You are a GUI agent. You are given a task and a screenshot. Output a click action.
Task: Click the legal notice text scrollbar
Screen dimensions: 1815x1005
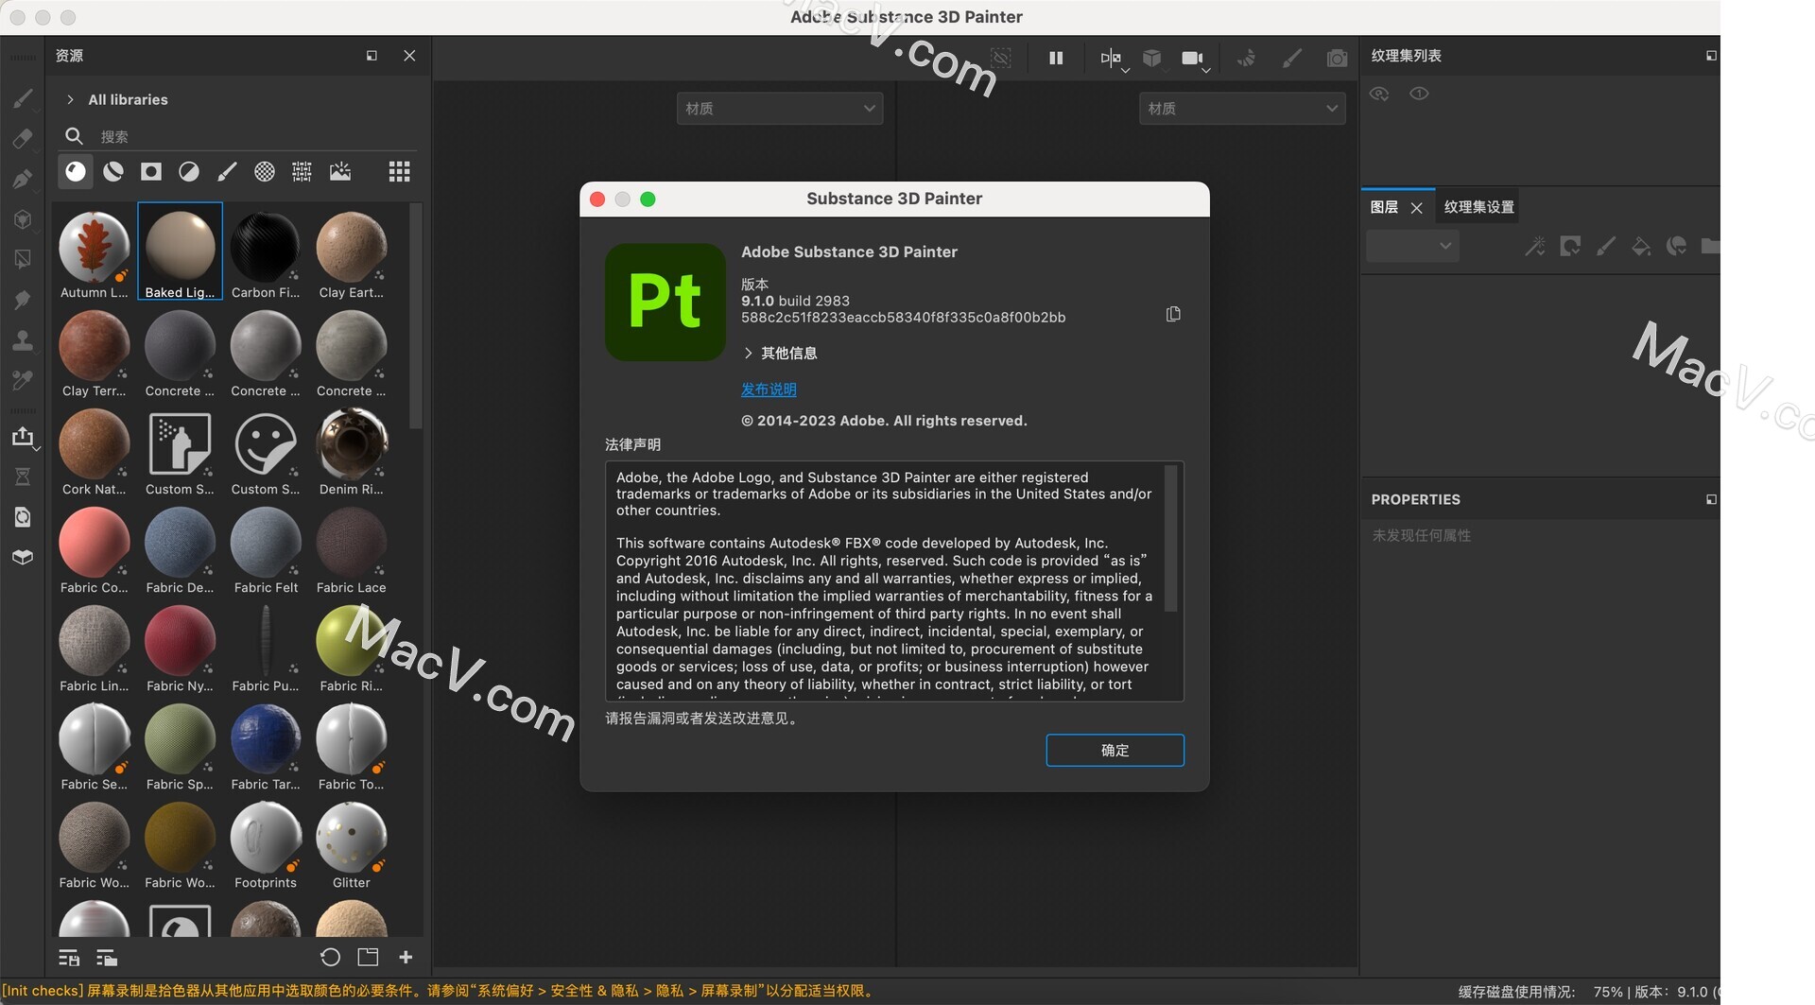coord(1170,539)
